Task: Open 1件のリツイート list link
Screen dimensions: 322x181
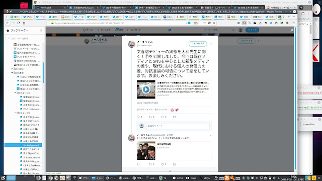Action: (x=145, y=110)
